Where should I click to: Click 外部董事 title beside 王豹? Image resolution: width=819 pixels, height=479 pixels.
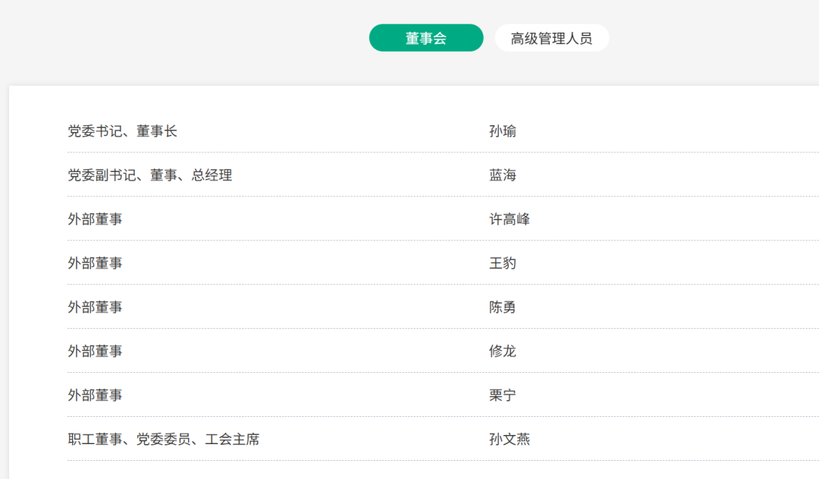point(95,263)
